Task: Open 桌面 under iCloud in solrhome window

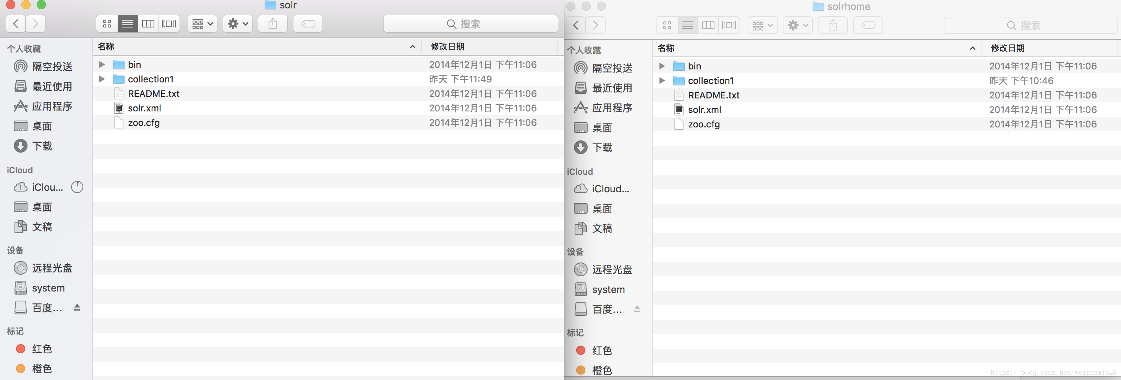Action: coord(593,208)
